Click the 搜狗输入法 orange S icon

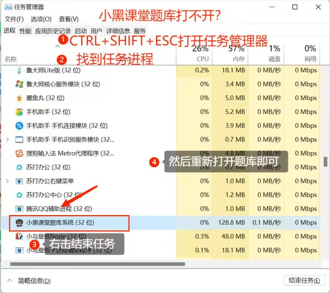19,154
